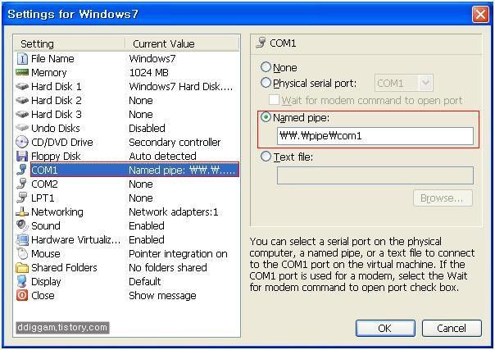Click the File Name info icon

point(22,59)
